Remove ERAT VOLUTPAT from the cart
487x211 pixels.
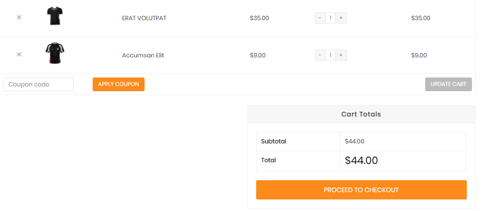point(19,18)
